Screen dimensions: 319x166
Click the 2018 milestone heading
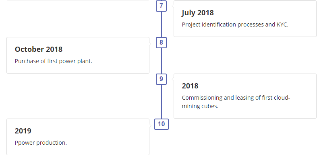[x=190, y=86]
